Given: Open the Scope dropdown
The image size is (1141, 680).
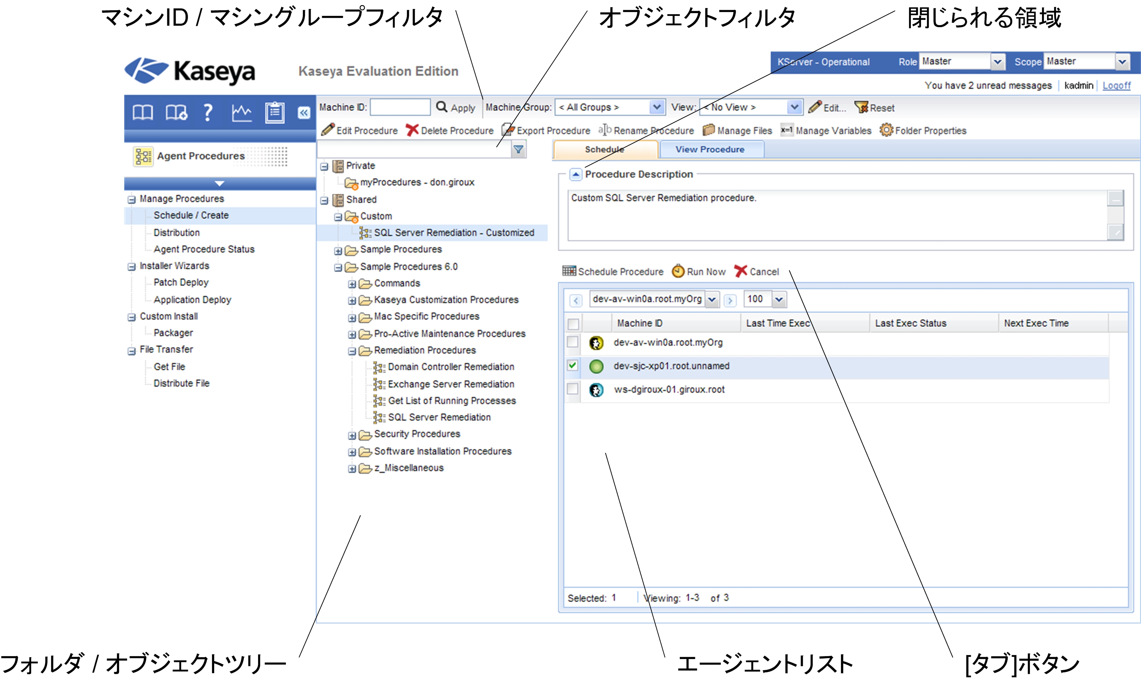Looking at the screenshot, I should point(1122,61).
